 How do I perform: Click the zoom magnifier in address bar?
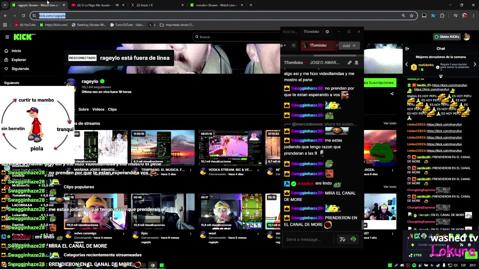[x=403, y=16]
